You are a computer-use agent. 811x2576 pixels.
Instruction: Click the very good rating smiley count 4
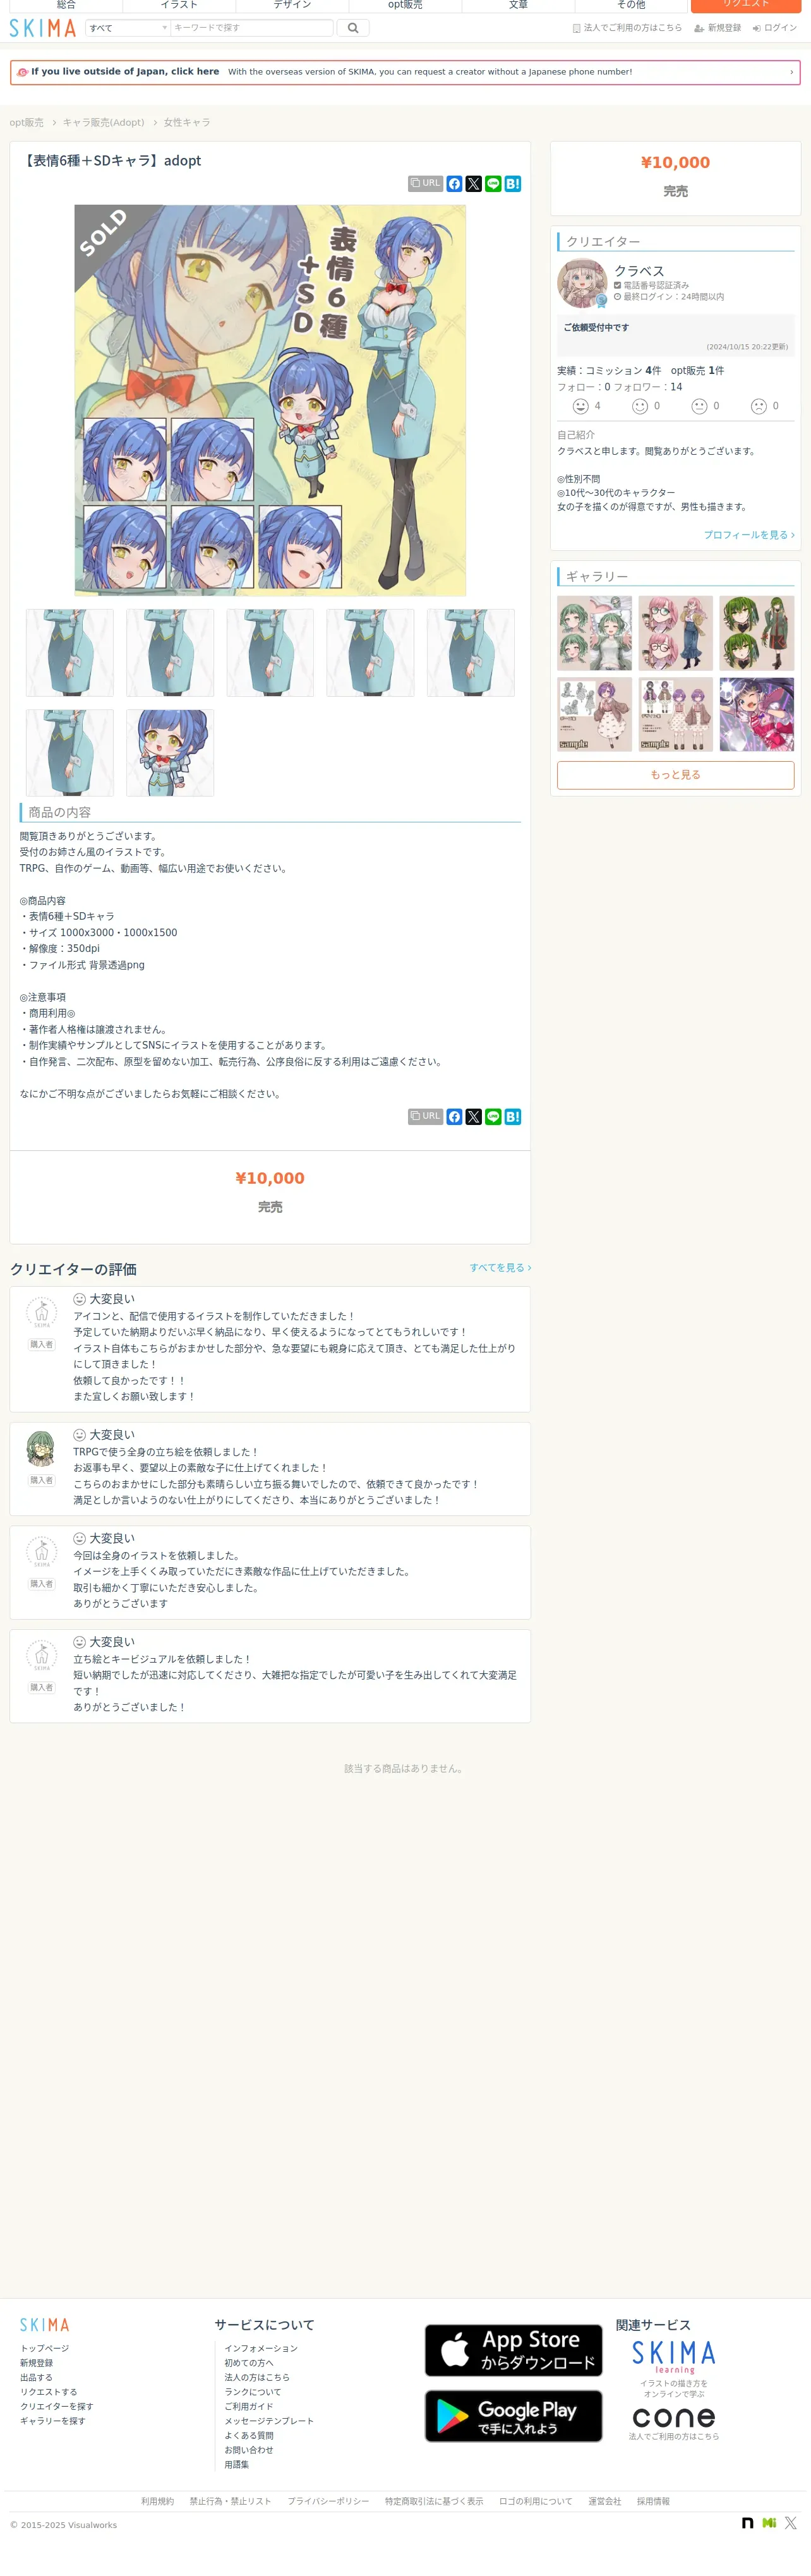(587, 406)
